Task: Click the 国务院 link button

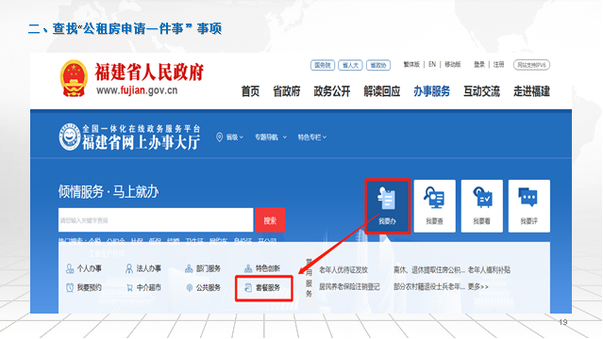Action: [323, 65]
